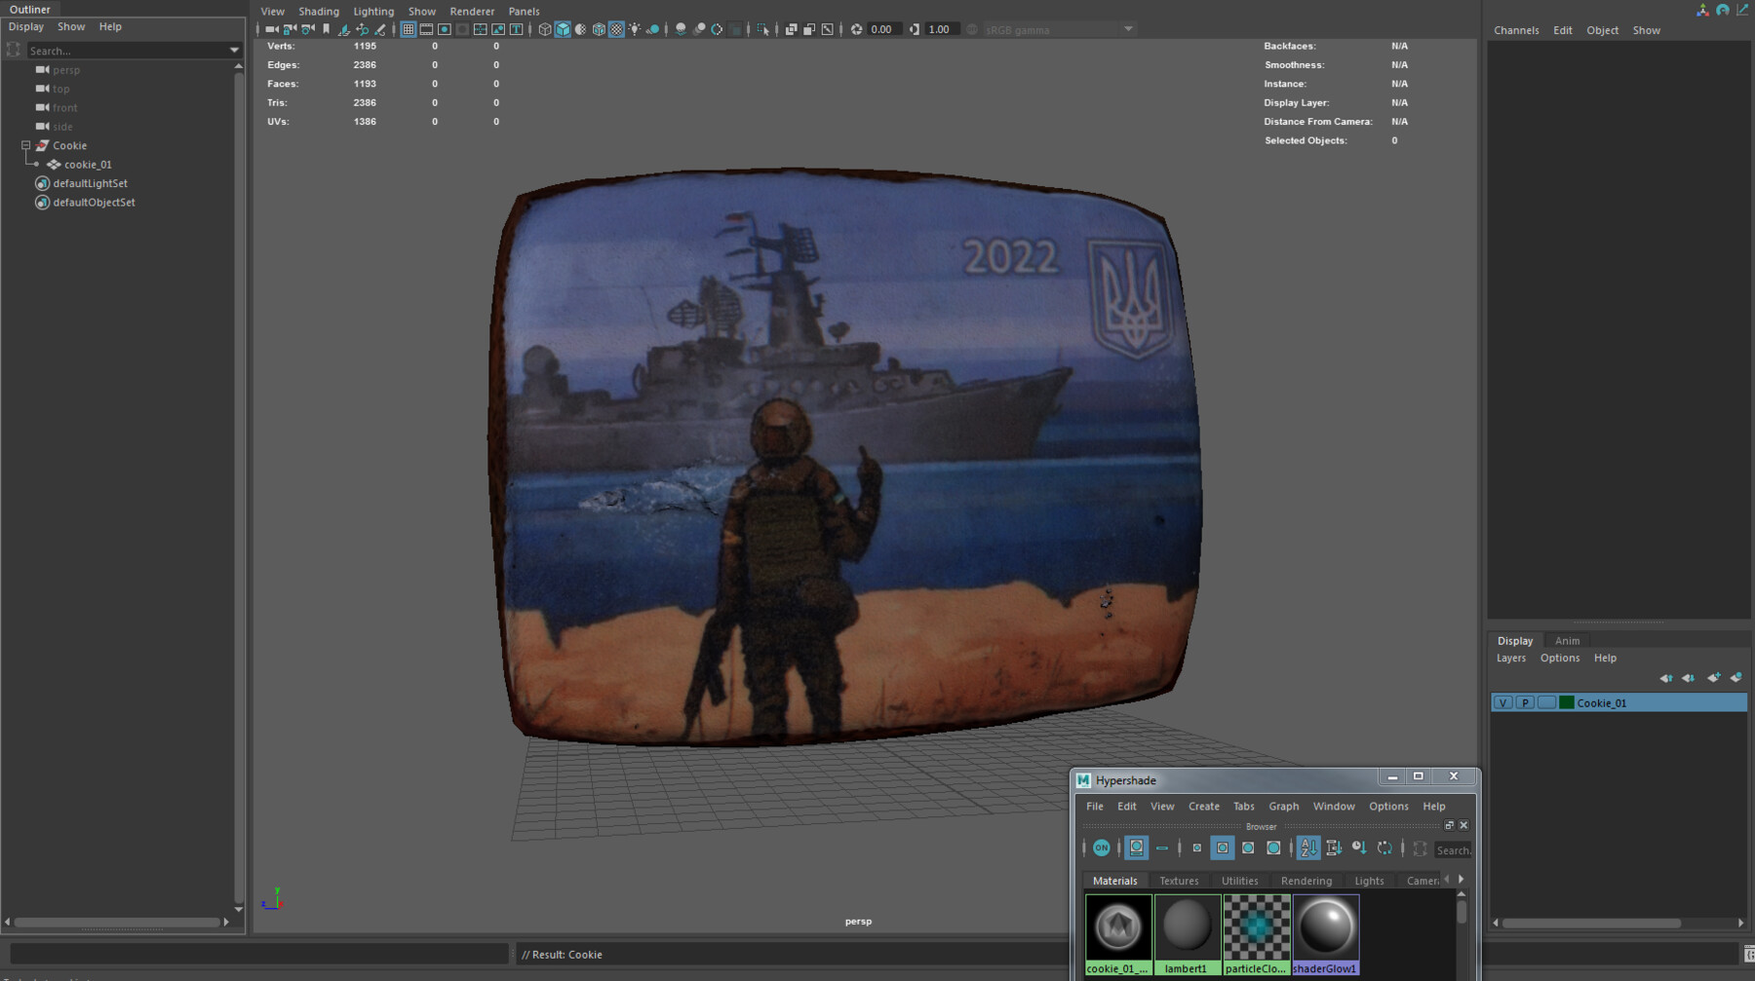Click move layer up icon
Viewport: 1755px width, 981px height.
(x=1666, y=678)
